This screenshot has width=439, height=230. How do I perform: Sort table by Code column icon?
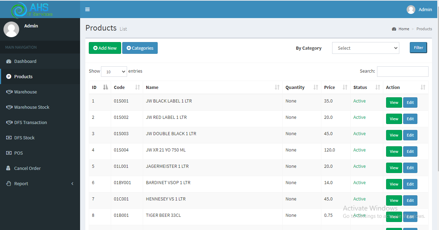coord(138,88)
